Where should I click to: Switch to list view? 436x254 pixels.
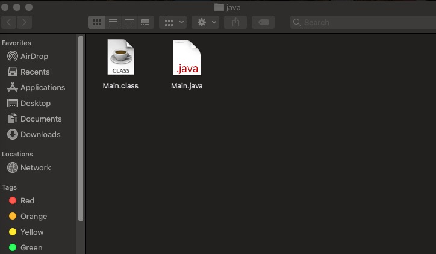[x=113, y=22]
